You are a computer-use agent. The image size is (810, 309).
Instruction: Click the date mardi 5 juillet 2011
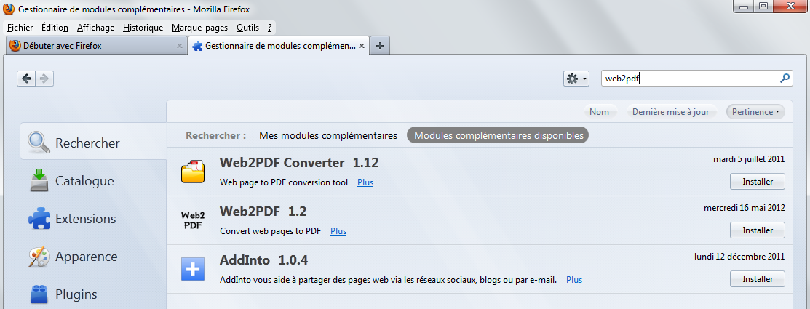(749, 159)
